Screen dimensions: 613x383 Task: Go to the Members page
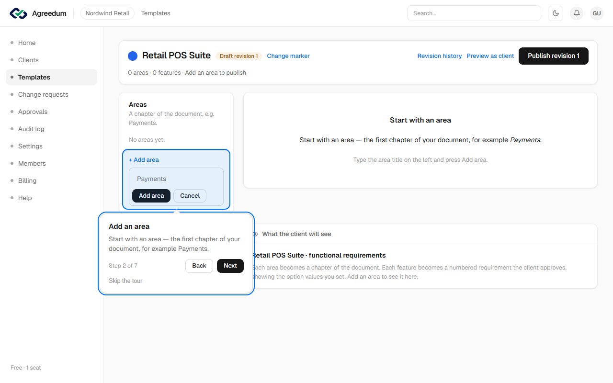(x=51, y=163)
